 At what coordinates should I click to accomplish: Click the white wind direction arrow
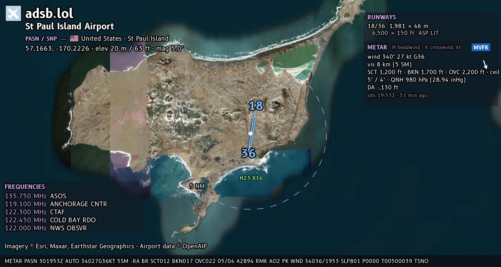(x=485, y=64)
